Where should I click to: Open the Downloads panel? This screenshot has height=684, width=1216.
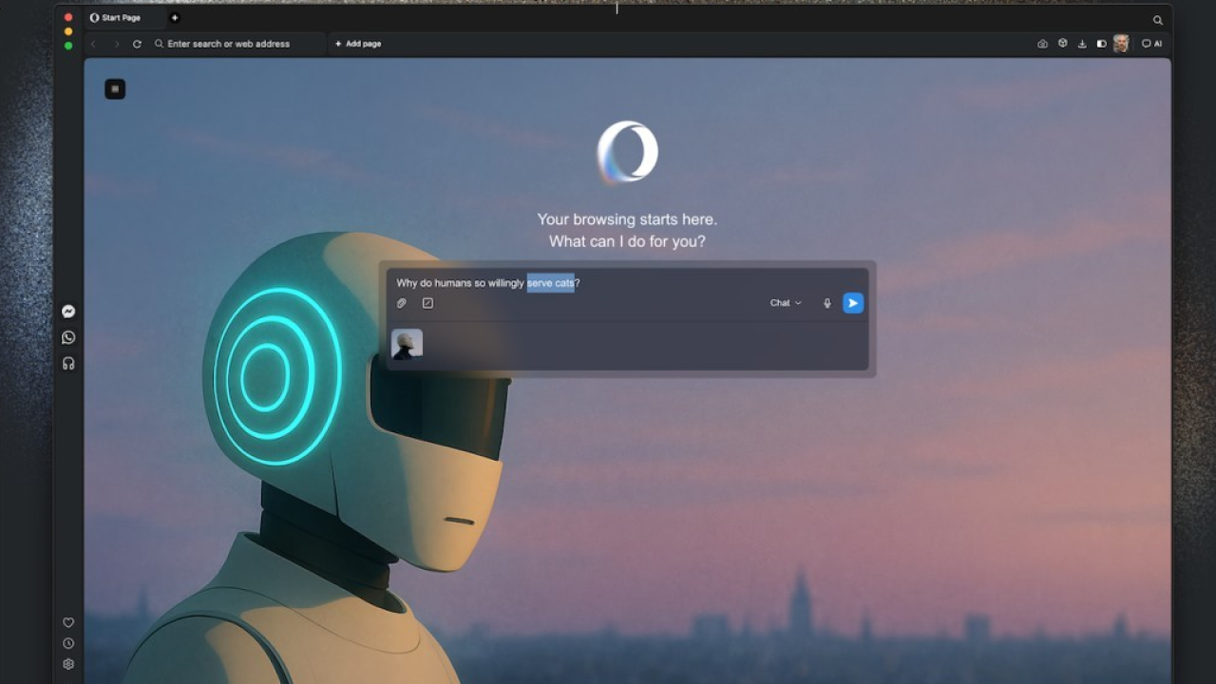tap(1082, 43)
